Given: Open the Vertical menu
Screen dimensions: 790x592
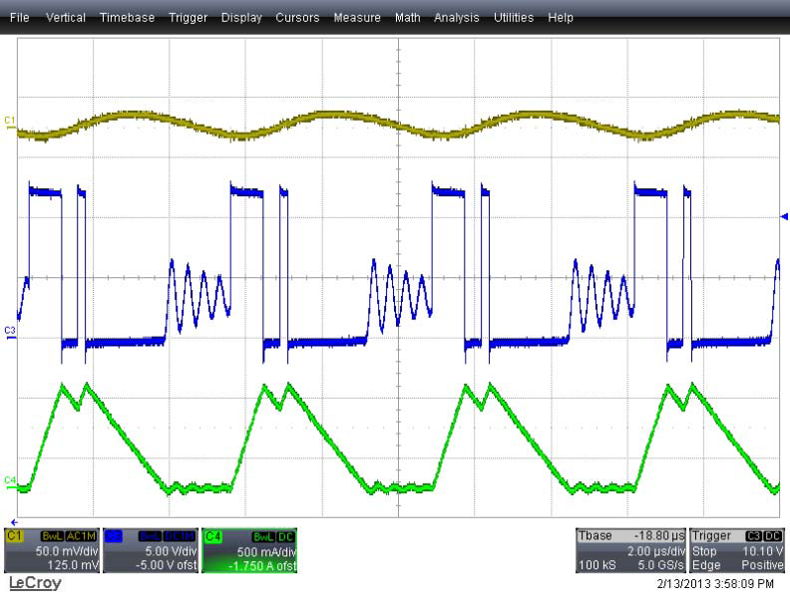Looking at the screenshot, I should click(65, 18).
